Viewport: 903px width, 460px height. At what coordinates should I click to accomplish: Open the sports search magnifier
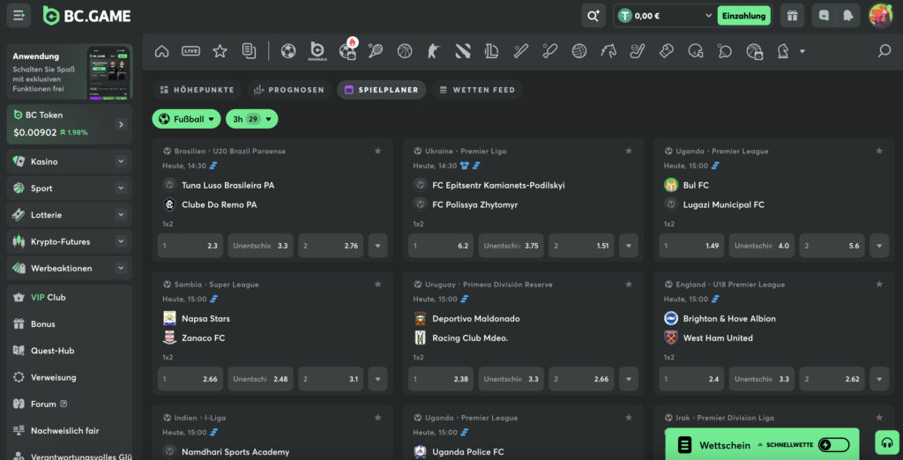[884, 51]
